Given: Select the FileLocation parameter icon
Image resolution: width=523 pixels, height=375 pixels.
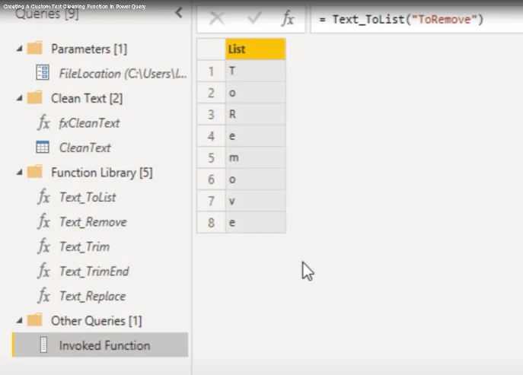Looking at the screenshot, I should pyautogui.click(x=43, y=73).
